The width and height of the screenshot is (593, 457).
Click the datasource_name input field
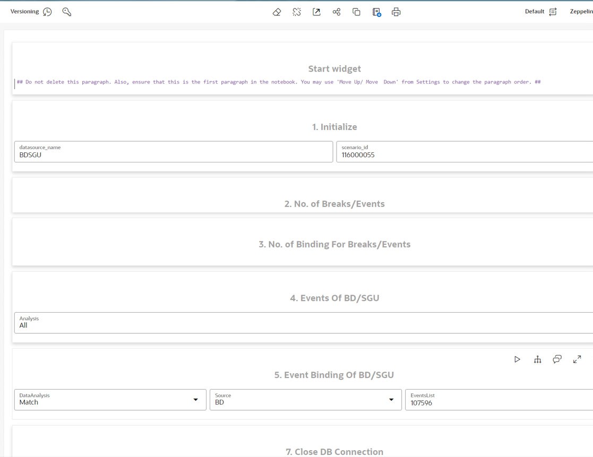174,152
